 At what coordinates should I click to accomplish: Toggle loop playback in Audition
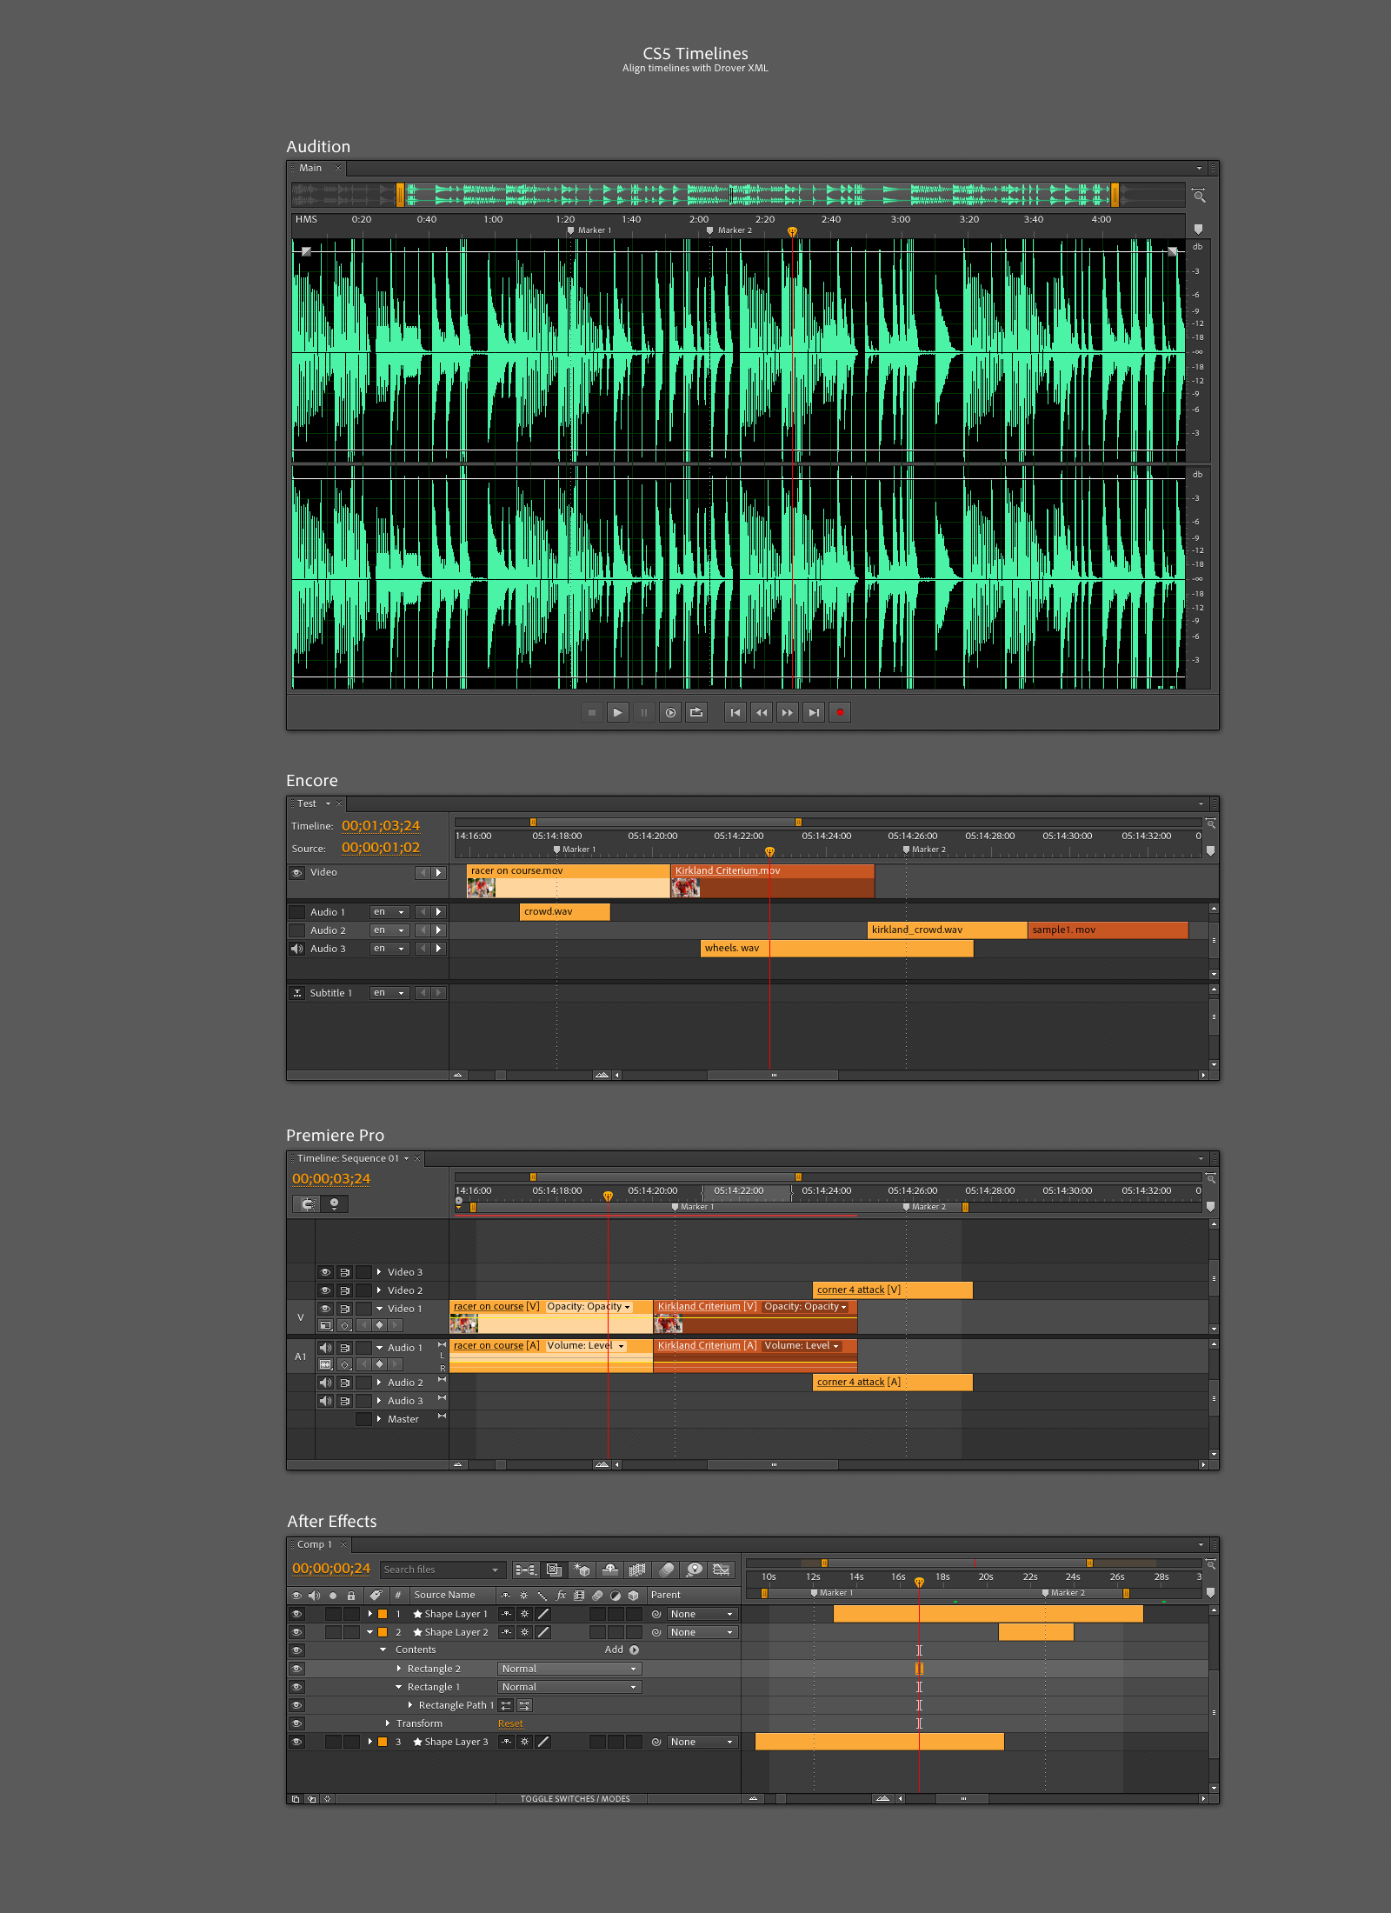click(x=696, y=712)
